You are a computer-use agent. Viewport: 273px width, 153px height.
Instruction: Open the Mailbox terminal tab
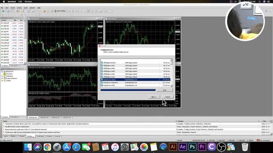tap(13, 136)
